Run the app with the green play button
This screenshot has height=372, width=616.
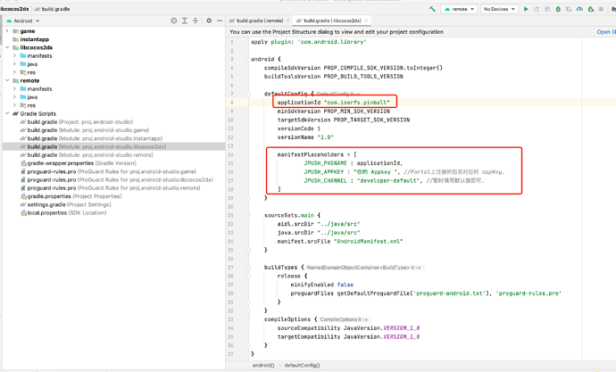pos(526,9)
